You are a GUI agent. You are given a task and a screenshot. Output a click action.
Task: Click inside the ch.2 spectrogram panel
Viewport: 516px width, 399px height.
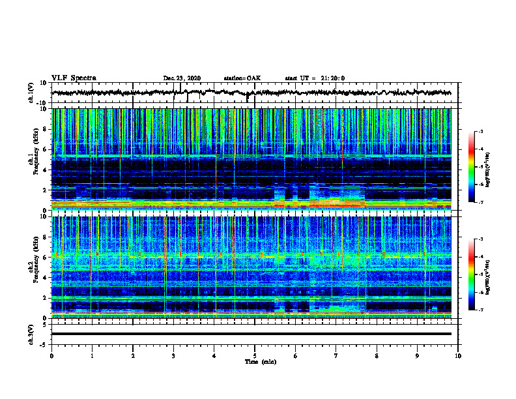click(x=251, y=267)
